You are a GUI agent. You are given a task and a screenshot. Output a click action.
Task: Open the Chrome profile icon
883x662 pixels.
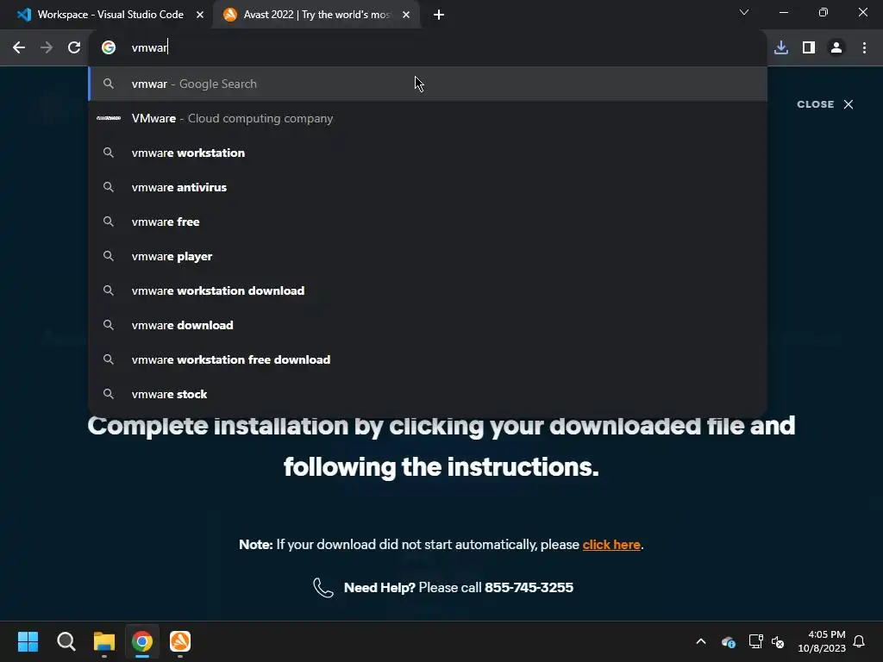pyautogui.click(x=836, y=48)
